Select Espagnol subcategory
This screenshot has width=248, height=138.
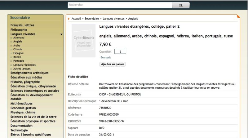pos(18,53)
